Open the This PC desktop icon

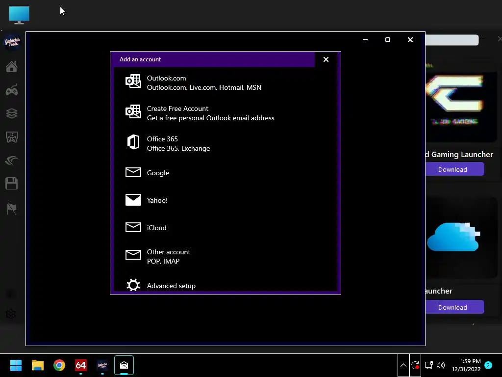tap(19, 15)
